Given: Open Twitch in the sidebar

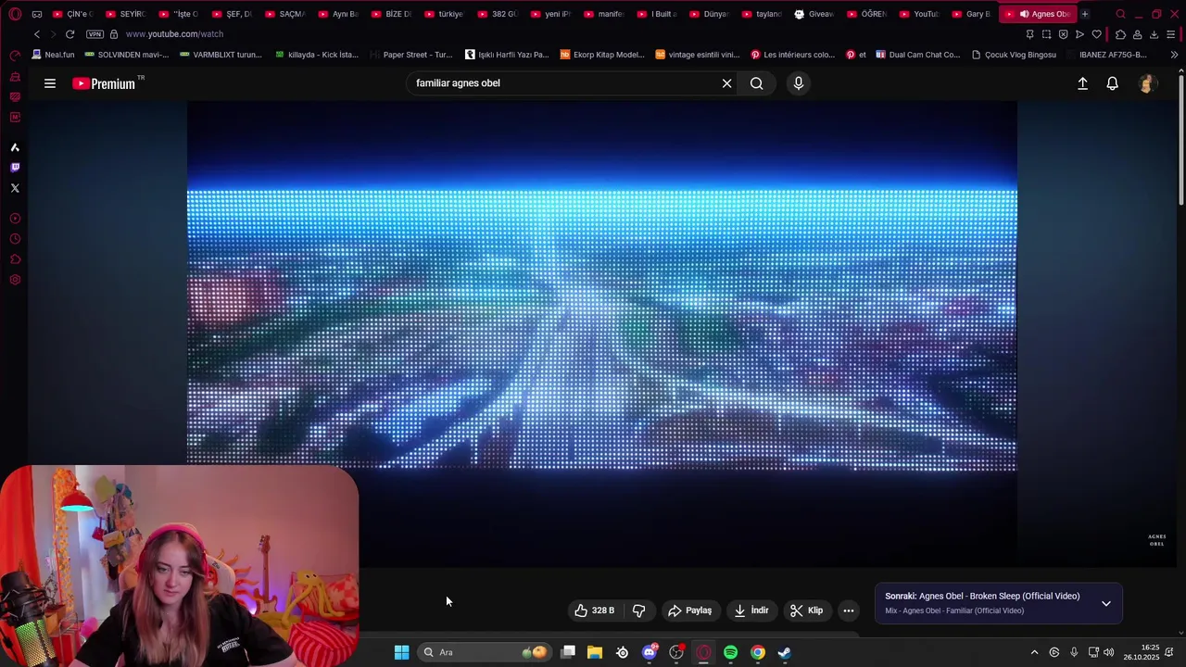Looking at the screenshot, I should click(x=15, y=168).
